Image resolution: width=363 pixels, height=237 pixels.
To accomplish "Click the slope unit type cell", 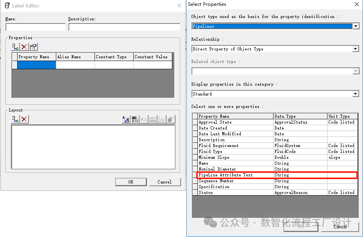I will tap(343, 157).
